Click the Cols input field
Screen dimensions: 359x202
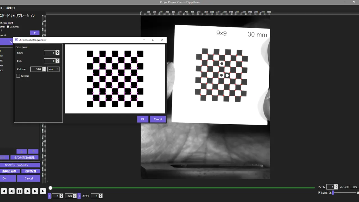pos(50,61)
